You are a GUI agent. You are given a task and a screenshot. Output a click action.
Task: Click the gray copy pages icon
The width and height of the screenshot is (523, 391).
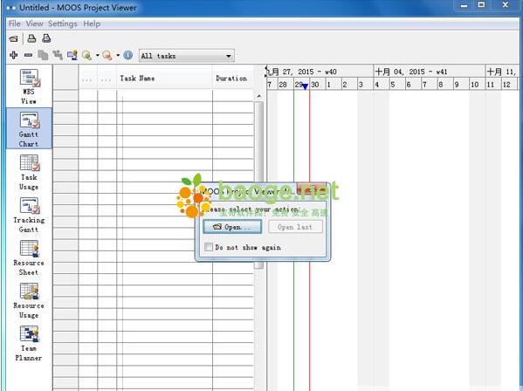coord(43,55)
